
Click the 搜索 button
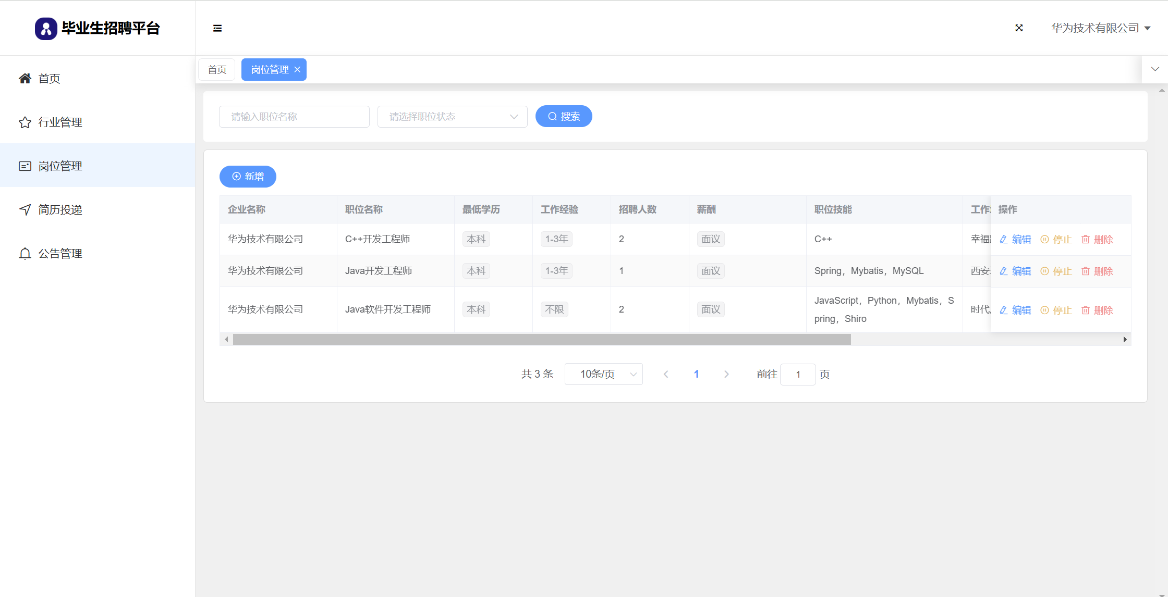[x=564, y=117]
